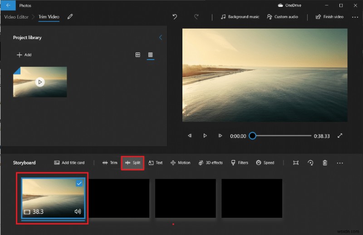
Task: Switch library to small grid view
Action: click(x=151, y=55)
